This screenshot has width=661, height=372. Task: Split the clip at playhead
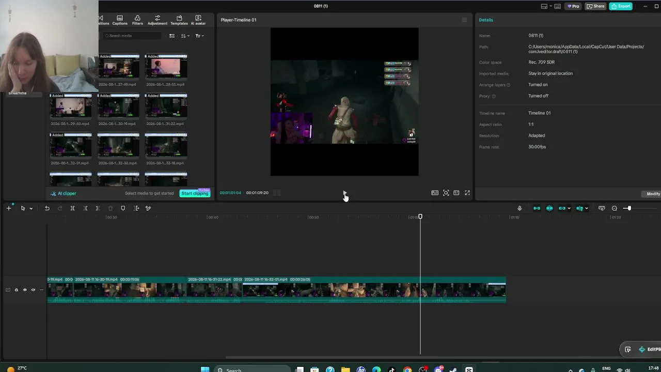(73, 208)
